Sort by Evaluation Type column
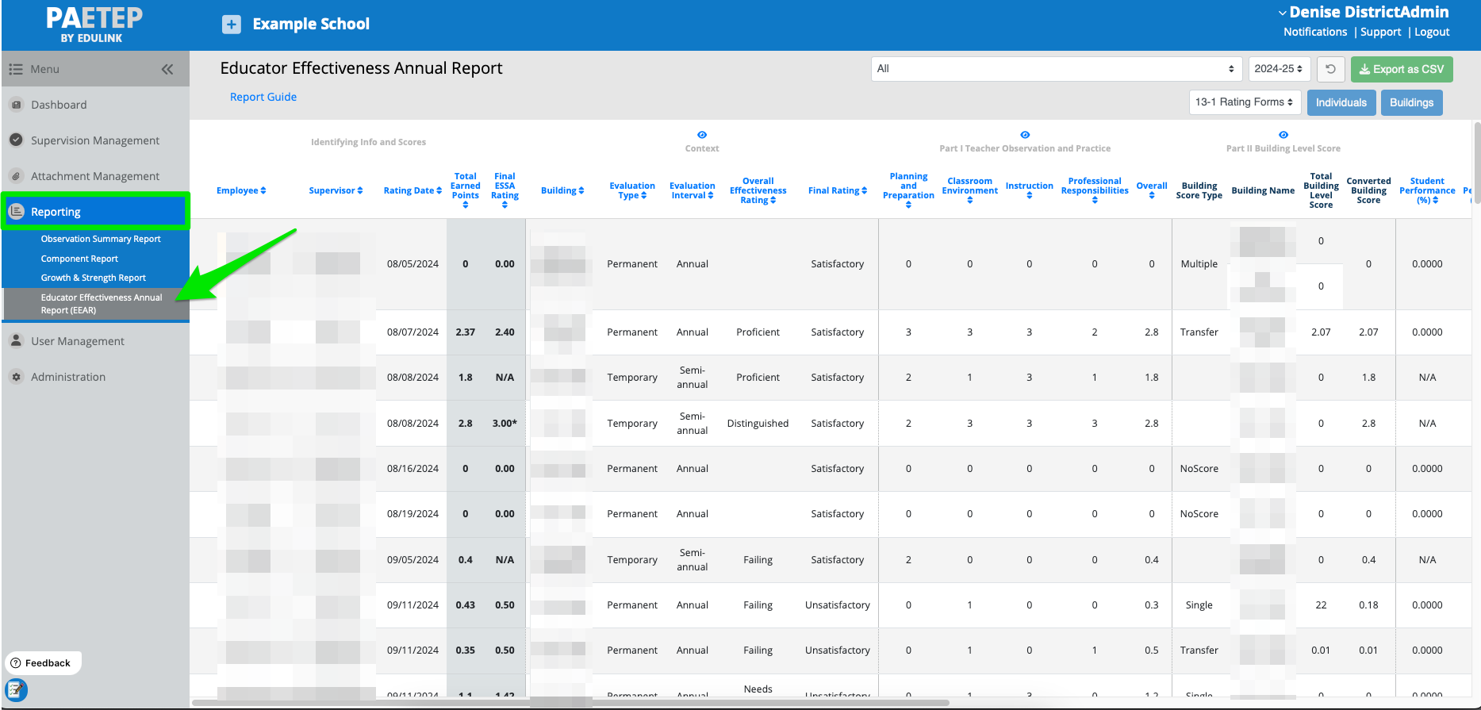This screenshot has height=710, width=1481. point(632,190)
